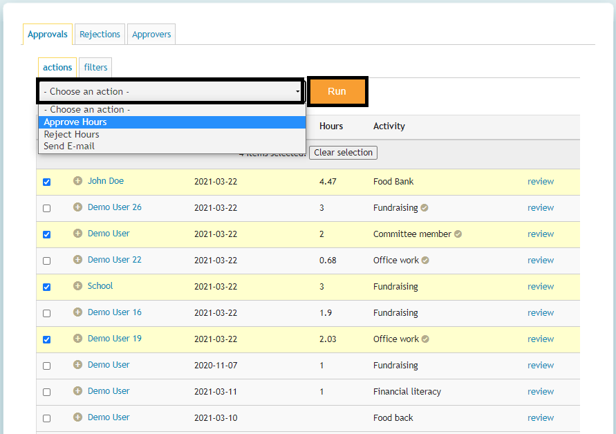Viewport: 616px width, 434px height.
Task: Select Send E-mail from action list
Action: pyautogui.click(x=172, y=146)
